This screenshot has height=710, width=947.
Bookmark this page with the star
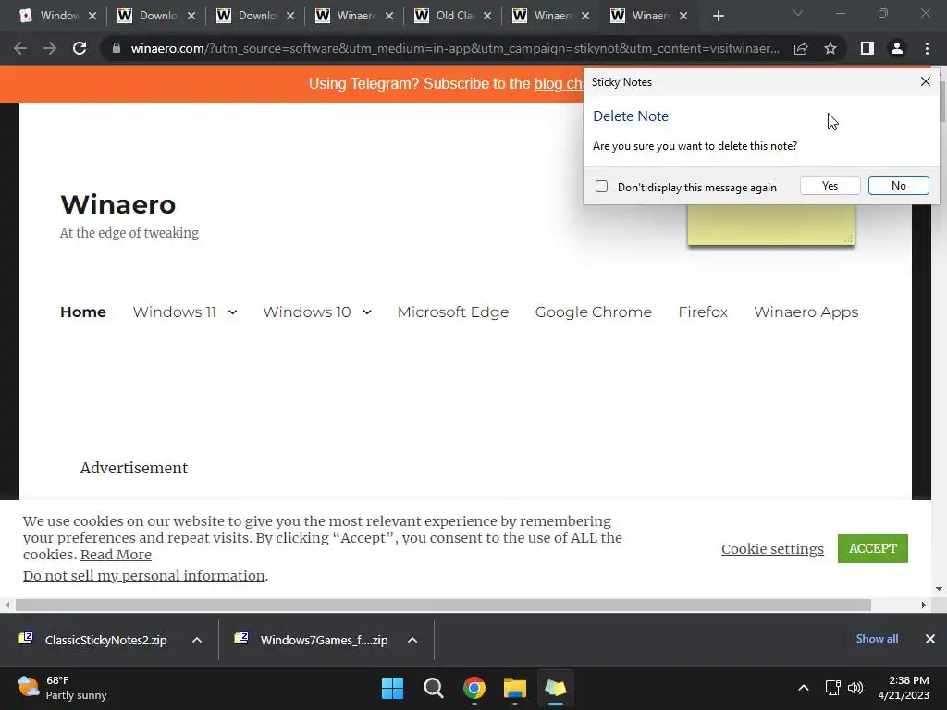(830, 48)
